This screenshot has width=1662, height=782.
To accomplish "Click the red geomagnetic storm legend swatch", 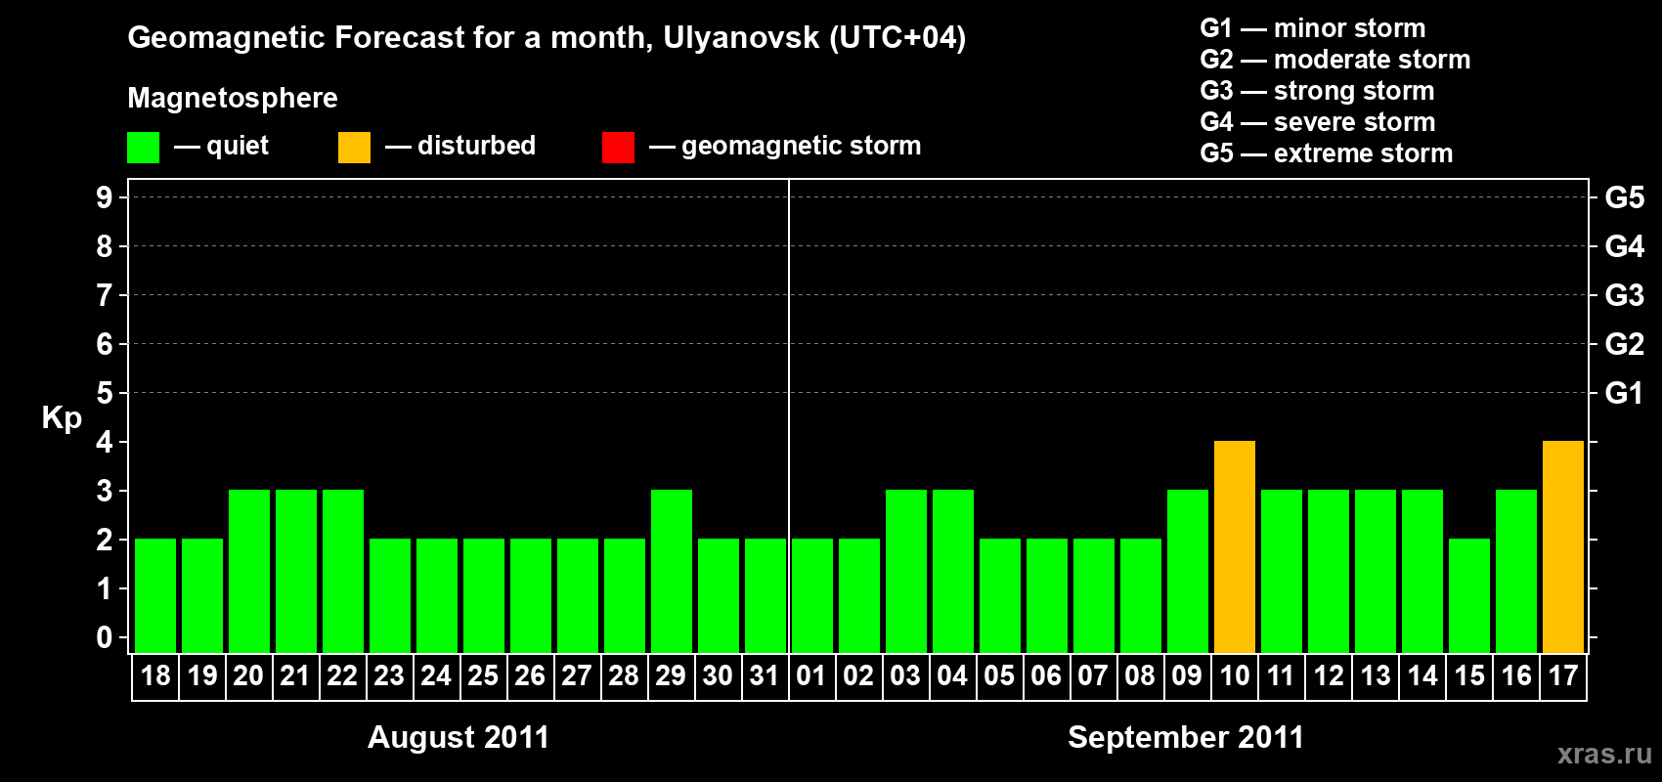I will tap(618, 148).
